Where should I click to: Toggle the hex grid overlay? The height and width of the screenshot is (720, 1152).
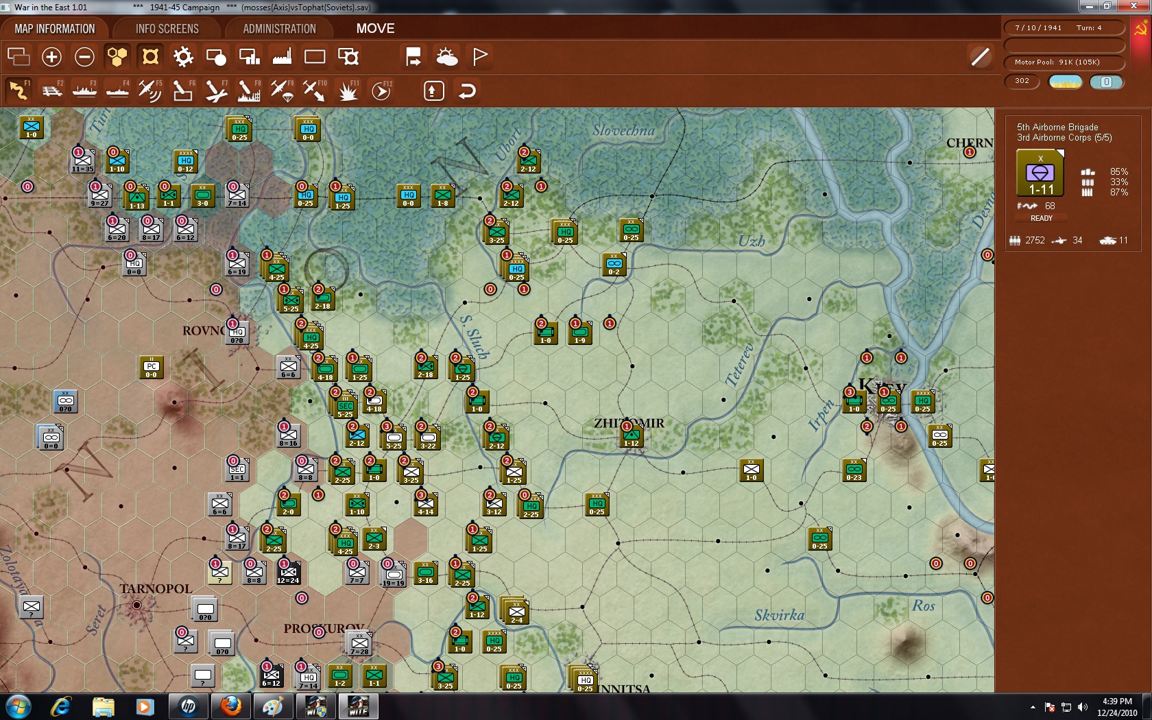pos(117,56)
